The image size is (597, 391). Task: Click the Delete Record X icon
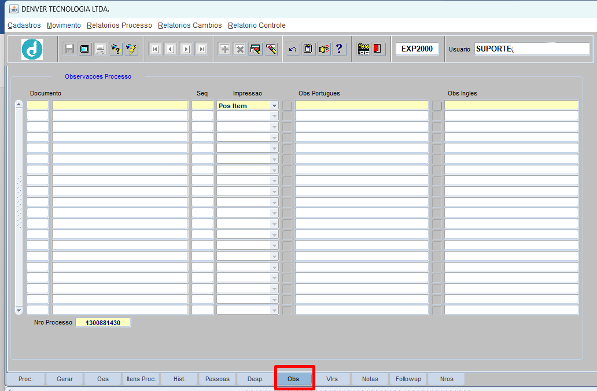(239, 49)
